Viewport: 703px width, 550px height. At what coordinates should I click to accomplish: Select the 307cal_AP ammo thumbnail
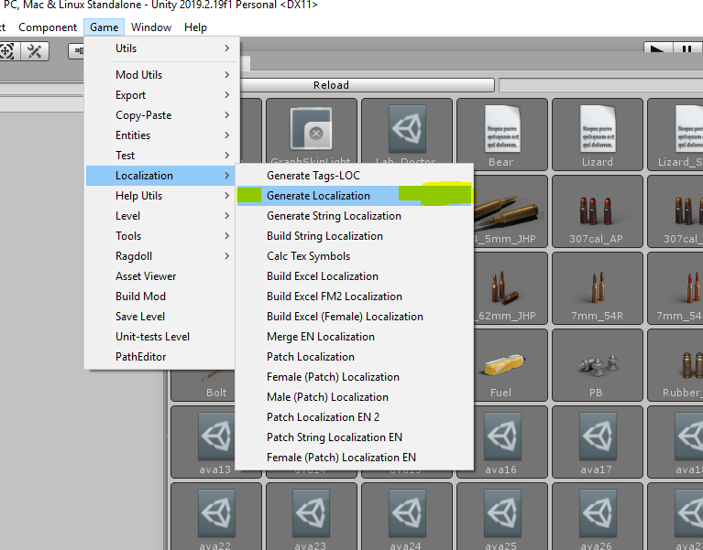[x=598, y=211]
